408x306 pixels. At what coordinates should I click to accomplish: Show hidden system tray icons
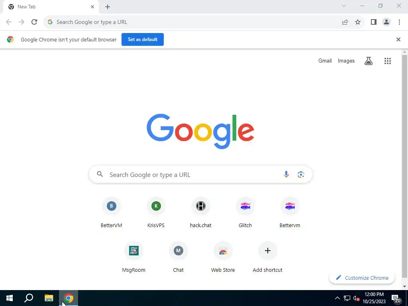click(337, 298)
